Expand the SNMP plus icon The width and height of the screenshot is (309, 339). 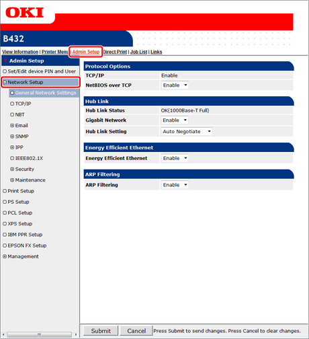12,137
